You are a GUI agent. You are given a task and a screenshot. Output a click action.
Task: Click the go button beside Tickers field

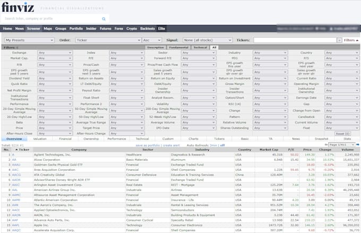339,40
